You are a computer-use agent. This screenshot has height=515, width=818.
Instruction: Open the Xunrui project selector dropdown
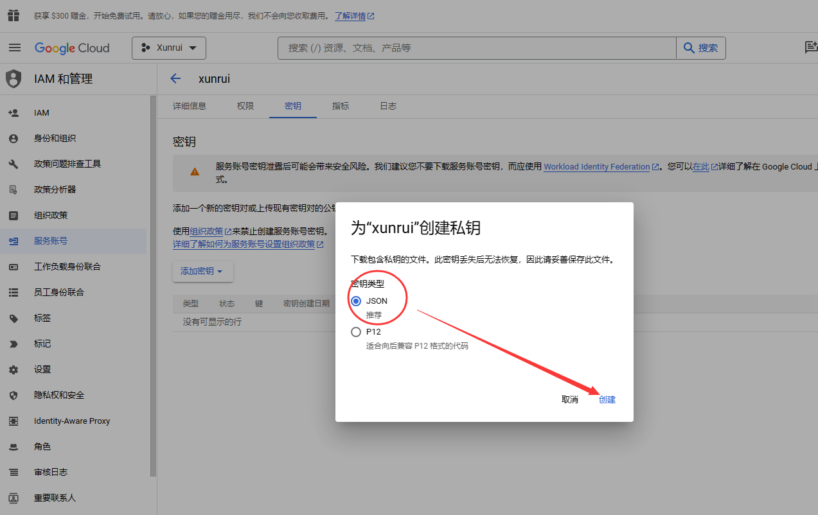pyautogui.click(x=169, y=48)
